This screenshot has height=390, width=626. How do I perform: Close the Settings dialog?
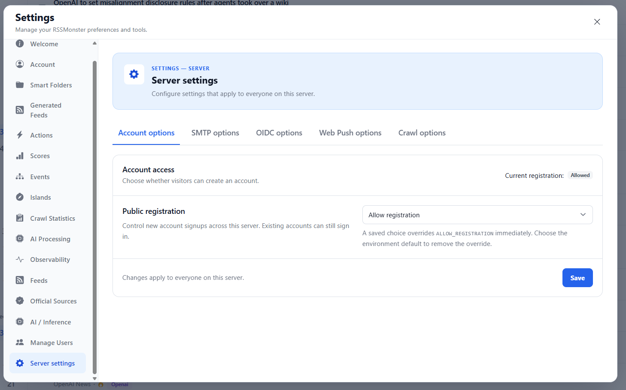pos(597,22)
